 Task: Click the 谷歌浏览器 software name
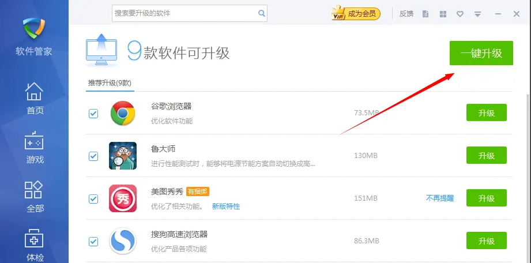[171, 106]
